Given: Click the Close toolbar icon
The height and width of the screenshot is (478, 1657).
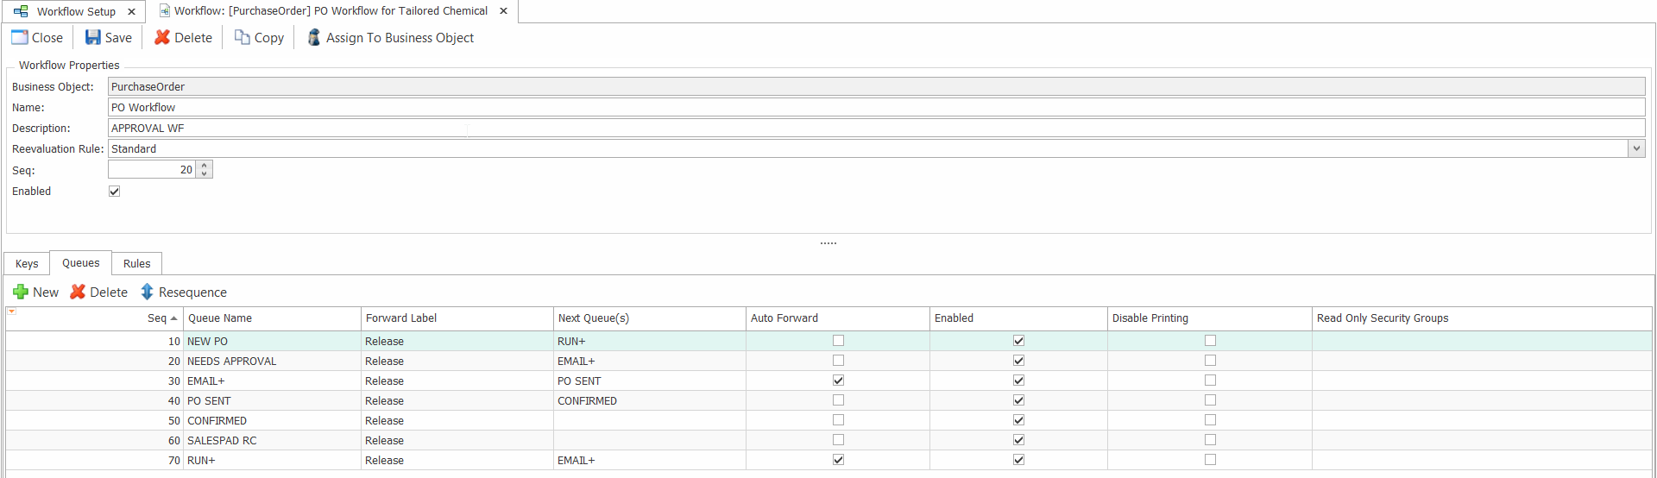Looking at the screenshot, I should tap(20, 38).
